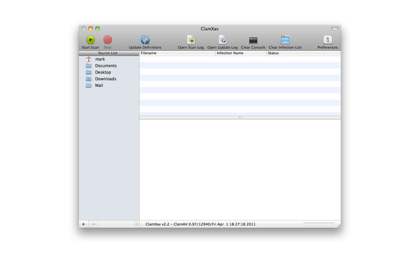The image size is (420, 263).
Task: Remove a source with the minus button
Action: [93, 224]
